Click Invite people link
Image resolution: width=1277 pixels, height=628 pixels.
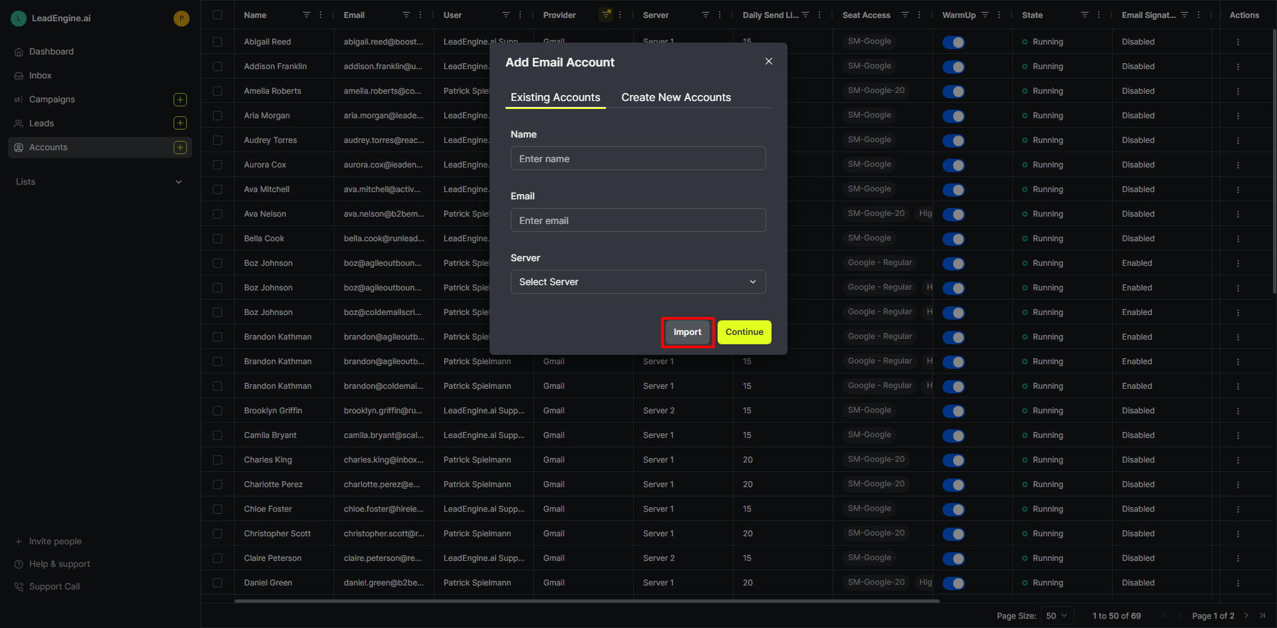[55, 542]
